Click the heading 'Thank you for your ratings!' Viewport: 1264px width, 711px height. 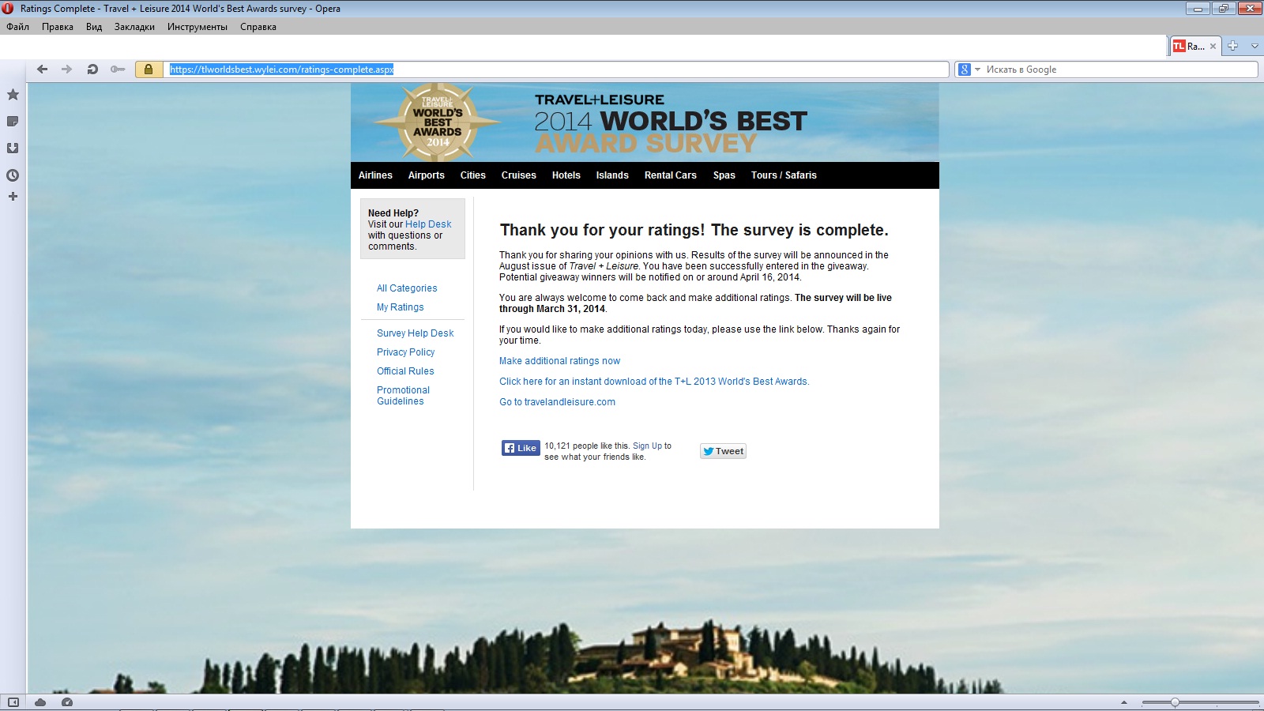point(603,230)
